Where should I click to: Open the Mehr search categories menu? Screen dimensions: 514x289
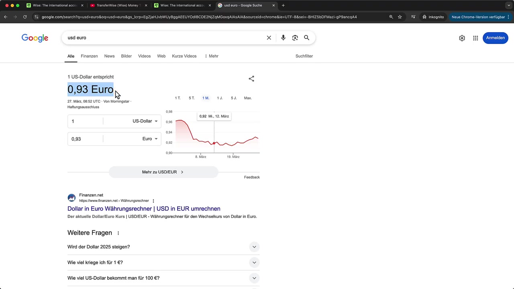[211, 56]
